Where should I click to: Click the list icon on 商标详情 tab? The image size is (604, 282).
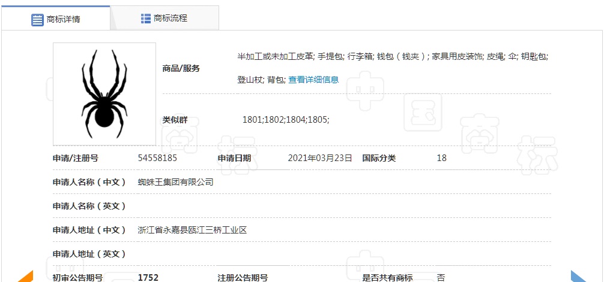coord(37,19)
